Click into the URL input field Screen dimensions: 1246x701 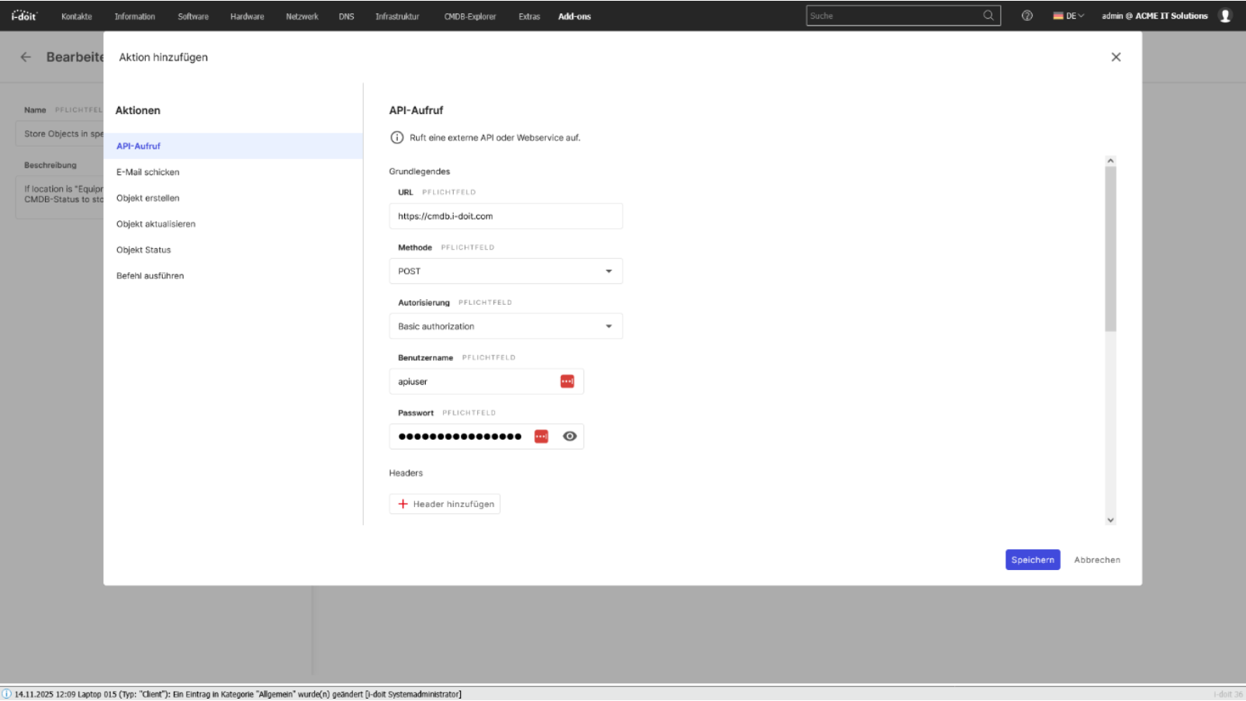coord(505,216)
